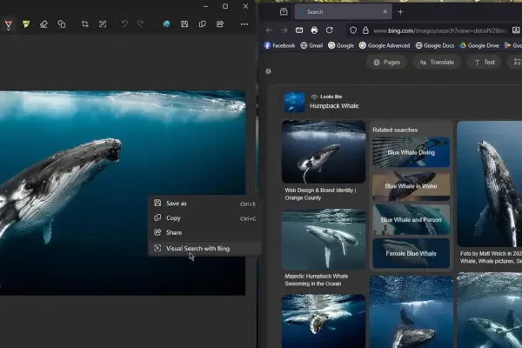Select related search Blue Whale Diving
The height and width of the screenshot is (348, 522).
[412, 152]
